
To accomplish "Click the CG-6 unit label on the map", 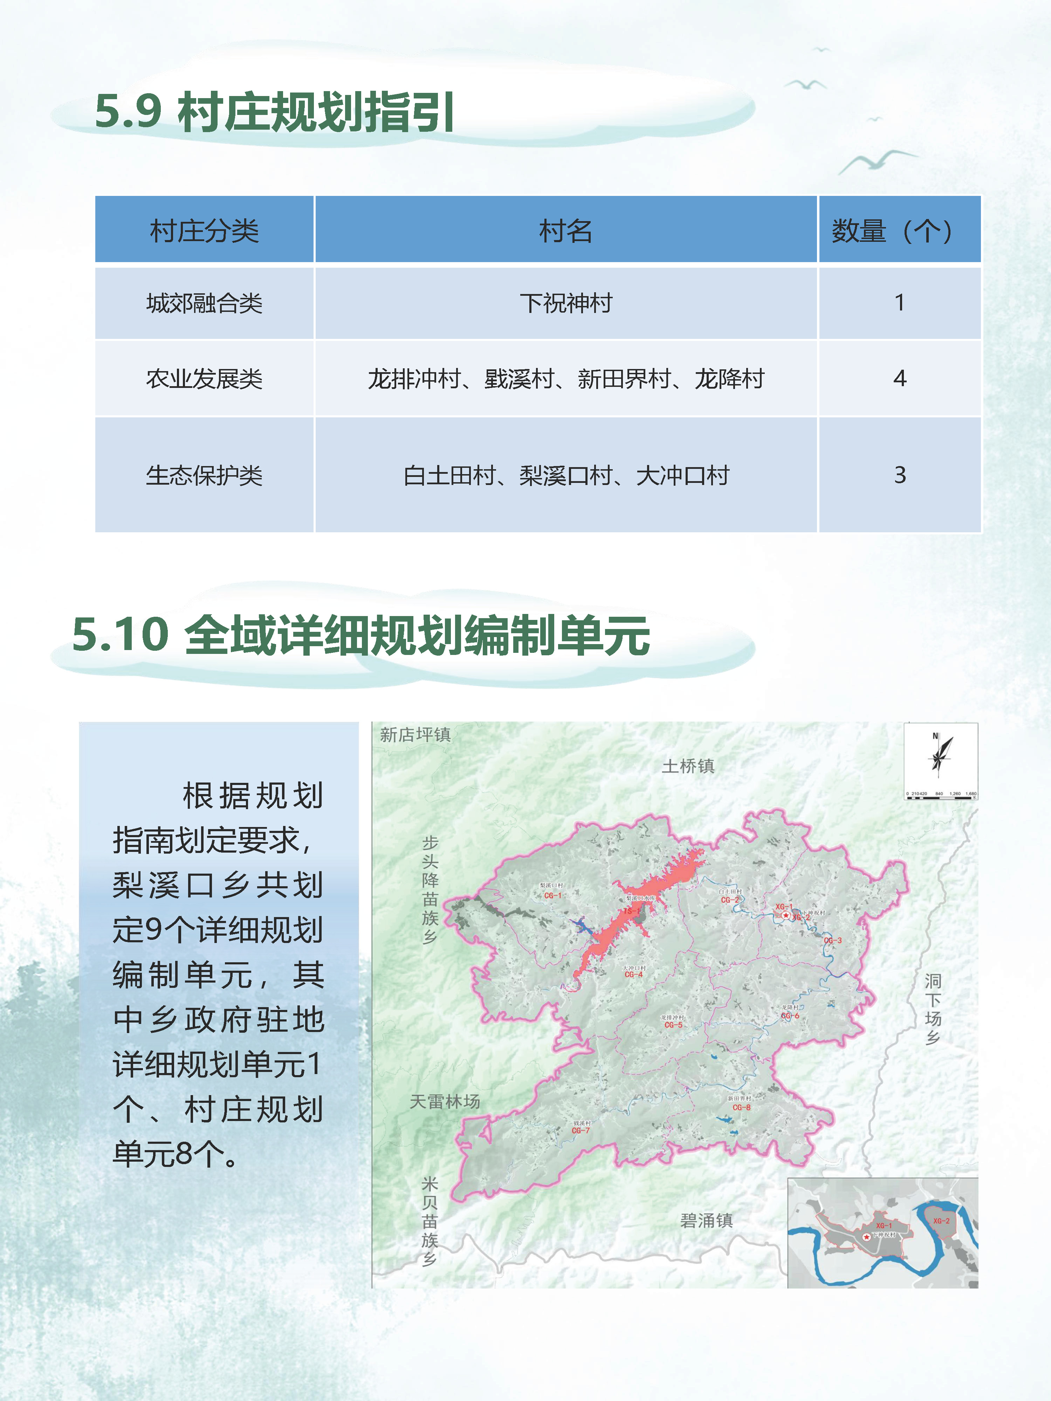I will tap(790, 1016).
